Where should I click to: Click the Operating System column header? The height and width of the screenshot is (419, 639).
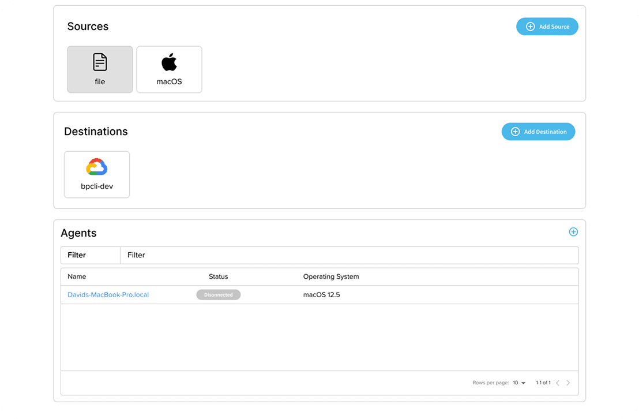[331, 276]
